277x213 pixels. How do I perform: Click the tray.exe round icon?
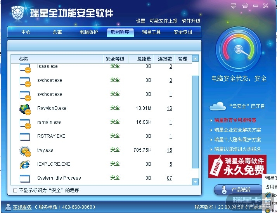pos(25,151)
